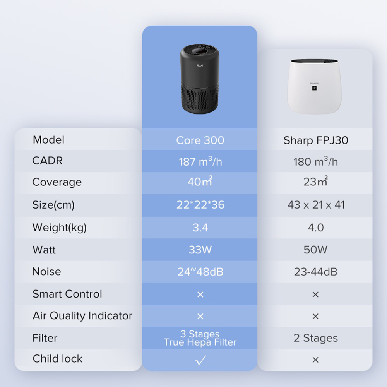Click the 50W watt value for Sharp
The width and height of the screenshot is (387, 387).
pyautogui.click(x=315, y=250)
